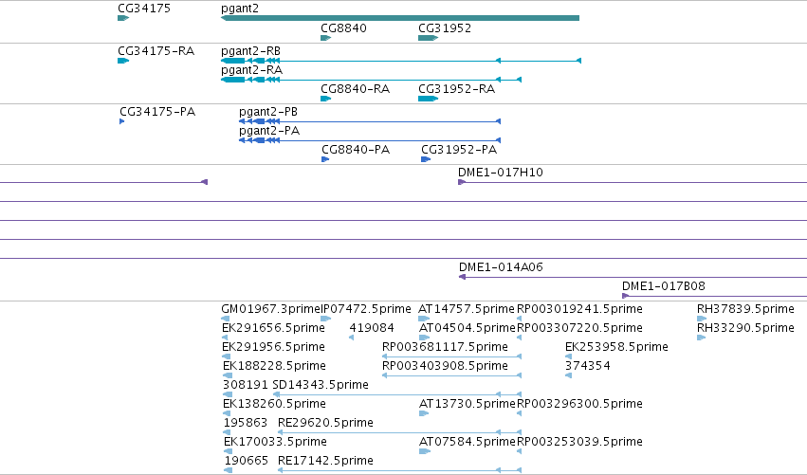Click EST GM01967.3prime
Image resolution: width=807 pixels, height=475 pixels.
pos(270,309)
